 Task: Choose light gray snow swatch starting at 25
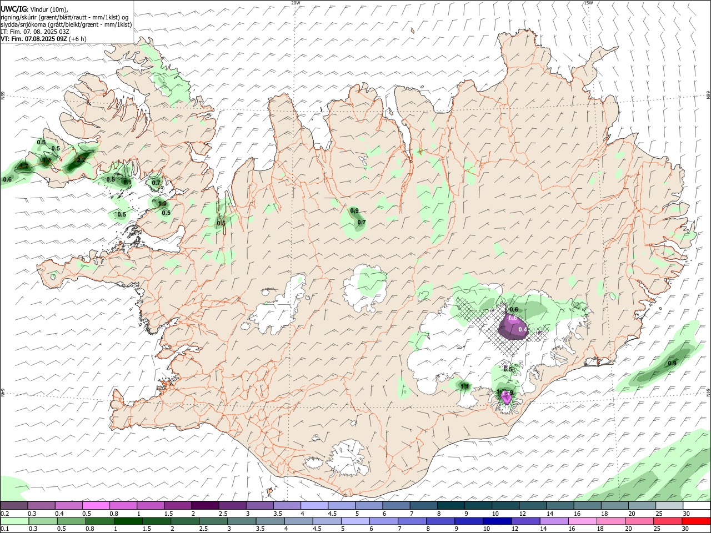[669, 505]
